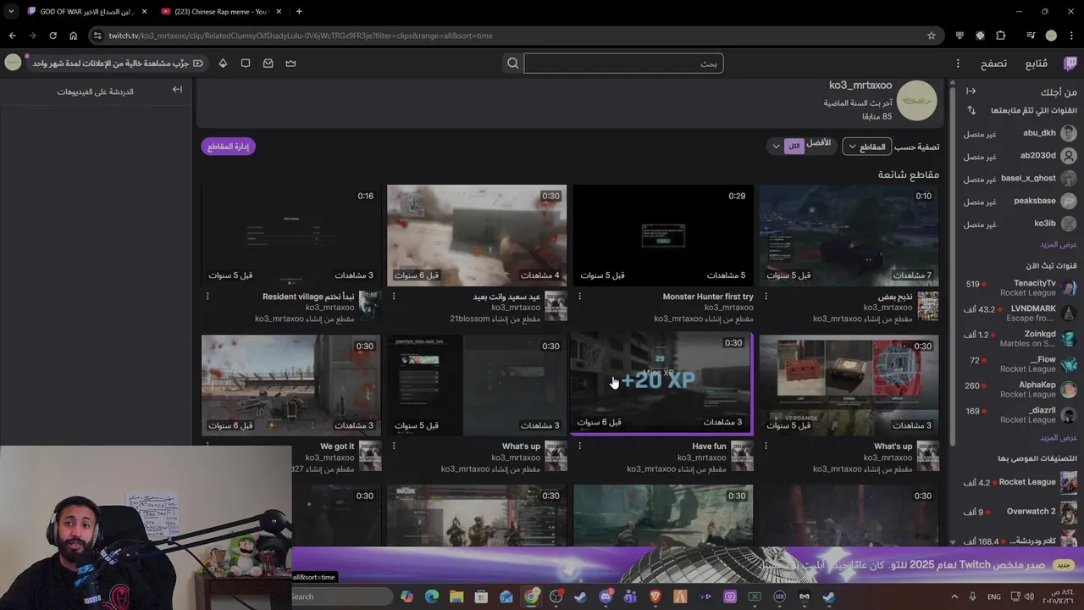Open the Prime loot crown icon
This screenshot has width=1084, height=610.
tap(290, 64)
